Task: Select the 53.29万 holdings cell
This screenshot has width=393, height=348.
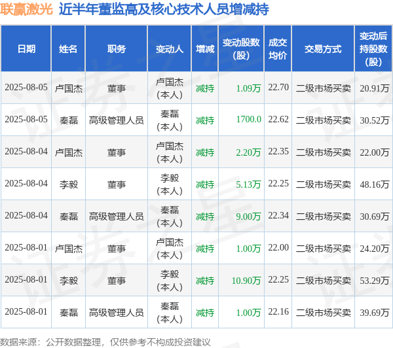Action: [375, 281]
